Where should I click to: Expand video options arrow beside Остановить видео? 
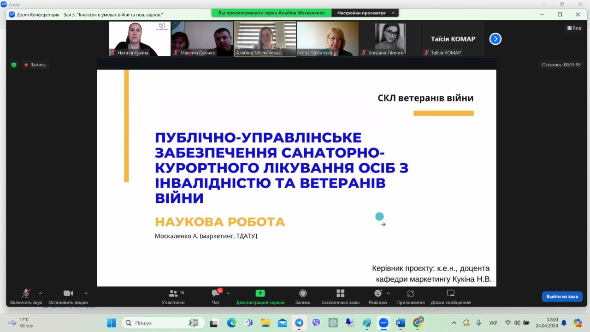86,293
